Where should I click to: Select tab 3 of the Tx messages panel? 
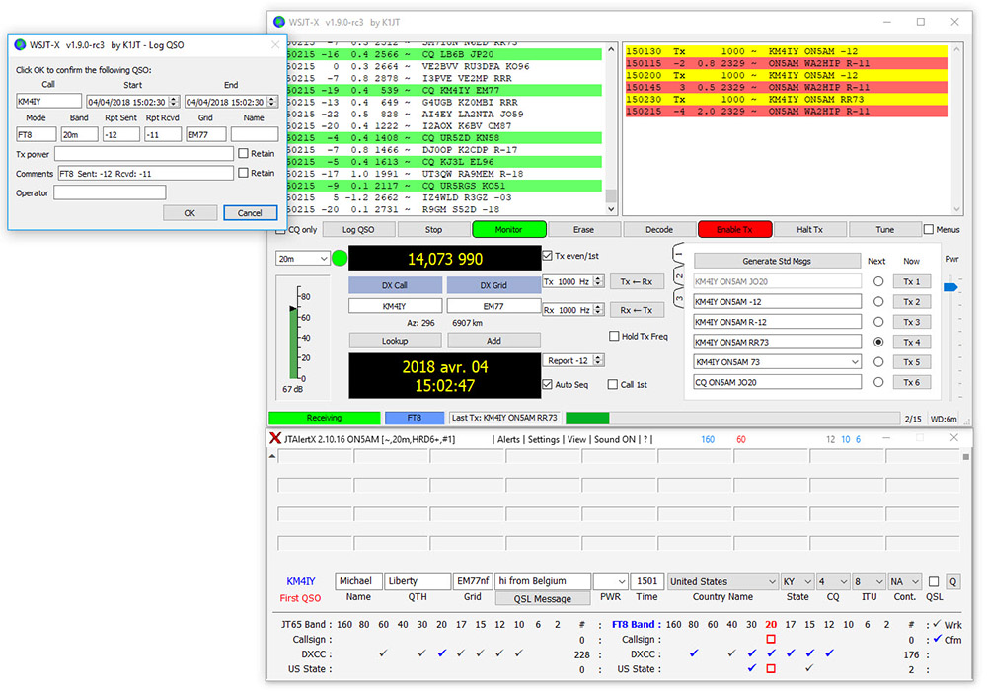[679, 297]
